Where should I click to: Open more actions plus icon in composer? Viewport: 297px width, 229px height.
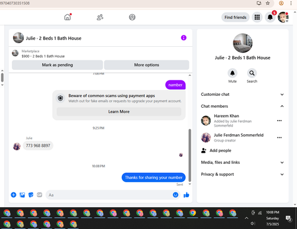click(14, 195)
